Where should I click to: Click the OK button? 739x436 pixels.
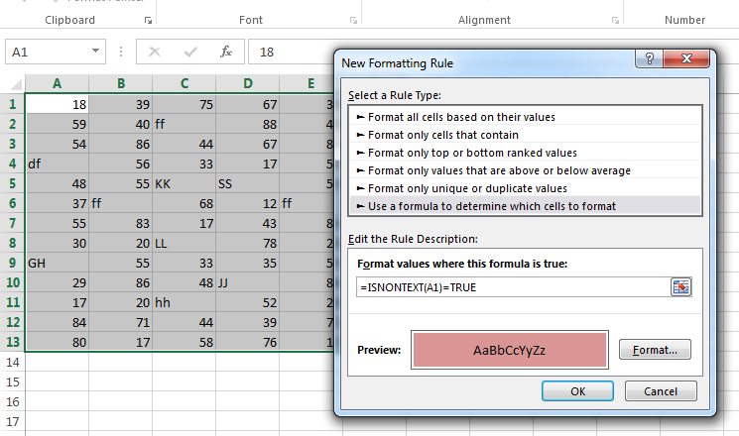(x=577, y=391)
